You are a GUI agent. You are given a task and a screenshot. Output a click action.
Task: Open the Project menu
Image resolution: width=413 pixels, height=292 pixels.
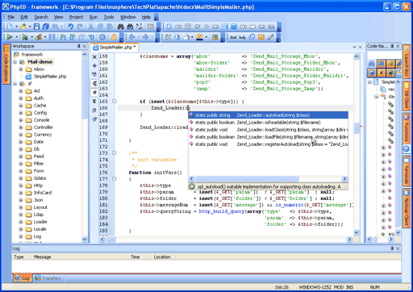pyautogui.click(x=76, y=17)
